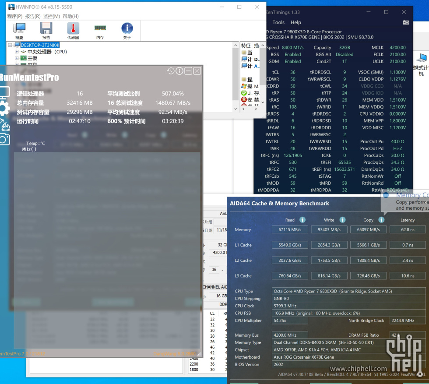This screenshot has height=384, width=429.
Task: Click the RunMemtestPro info circle icon
Action: (179, 71)
